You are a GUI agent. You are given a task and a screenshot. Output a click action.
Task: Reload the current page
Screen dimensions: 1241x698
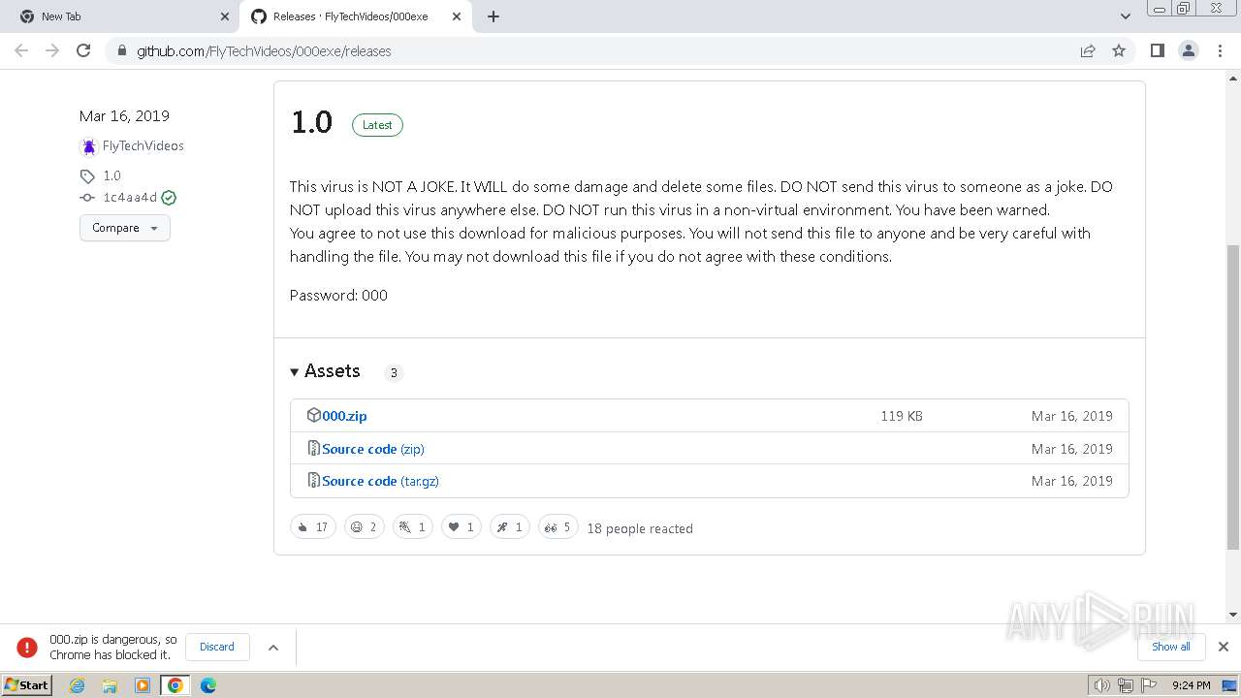point(83,50)
